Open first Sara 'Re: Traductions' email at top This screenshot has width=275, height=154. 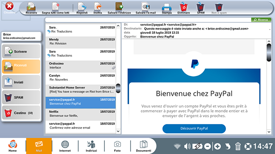(80, 30)
